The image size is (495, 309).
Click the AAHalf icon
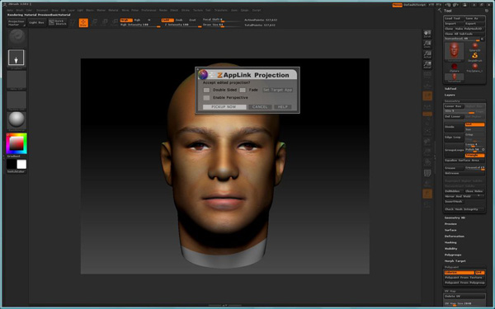pos(427,65)
